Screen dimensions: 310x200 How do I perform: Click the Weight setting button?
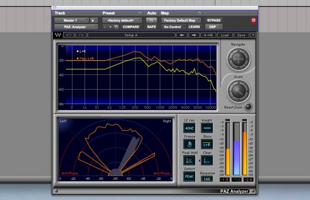207,128
